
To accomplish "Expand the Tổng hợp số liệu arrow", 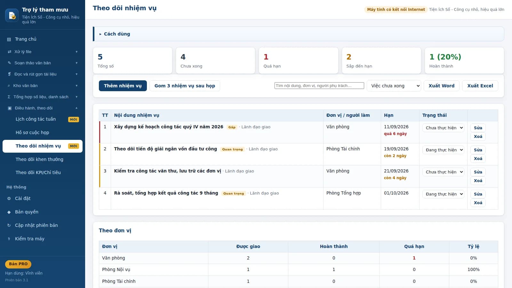I will pos(76,97).
